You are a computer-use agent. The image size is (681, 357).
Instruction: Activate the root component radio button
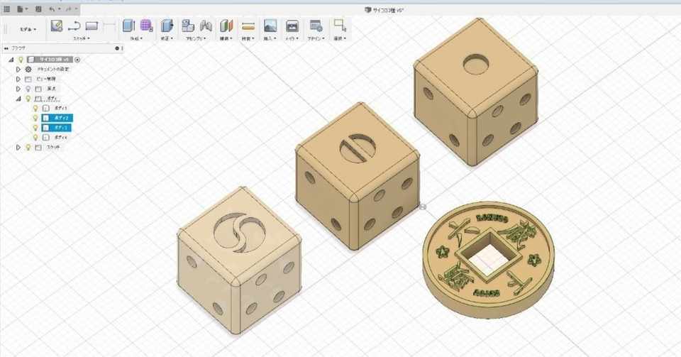(77, 60)
